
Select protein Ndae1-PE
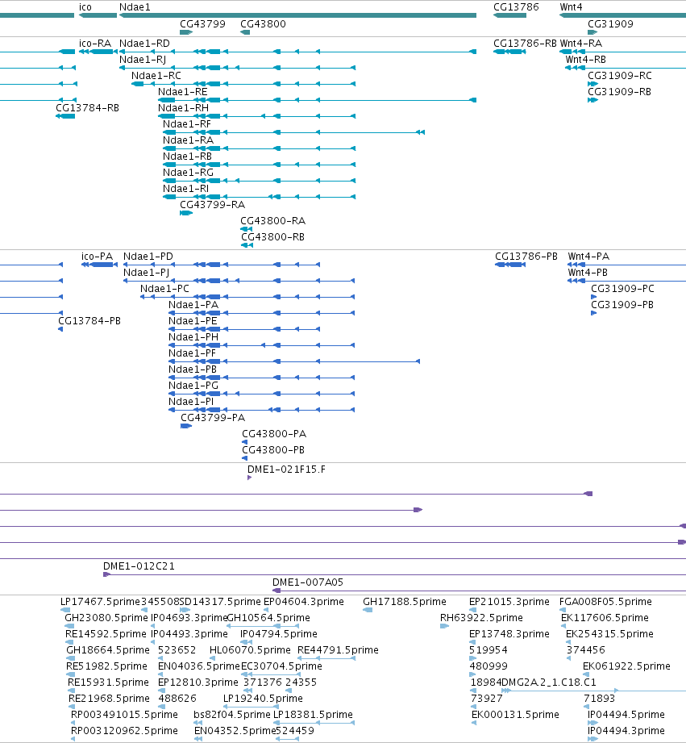click(x=244, y=329)
